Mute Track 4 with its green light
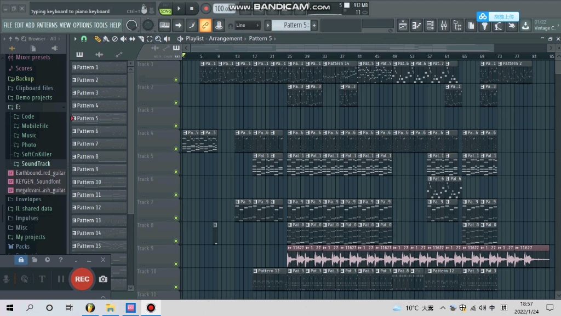Image resolution: width=561 pixels, height=316 pixels. (x=176, y=149)
